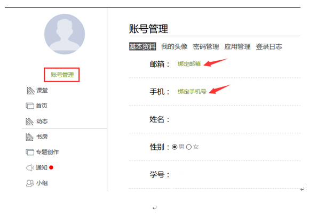The image size is (333, 217).
Task: Click the 课堂 ruler icon
Action: (30, 91)
